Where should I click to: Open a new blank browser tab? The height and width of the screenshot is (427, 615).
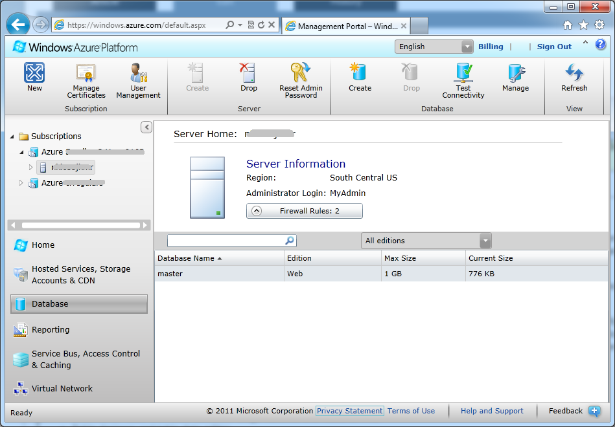click(419, 26)
